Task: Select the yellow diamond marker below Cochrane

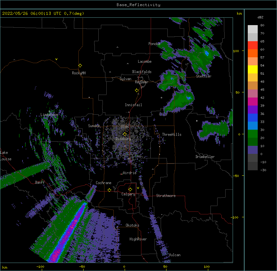Action: (x=109, y=190)
